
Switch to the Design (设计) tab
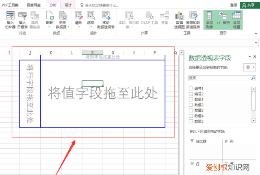68,5
